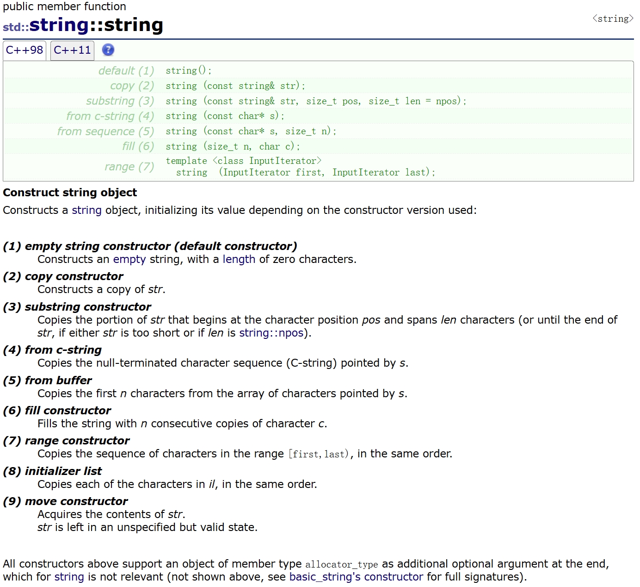640x587 pixels.
Task: Click 'Acquires the contents of str.' text
Action: 111,514
